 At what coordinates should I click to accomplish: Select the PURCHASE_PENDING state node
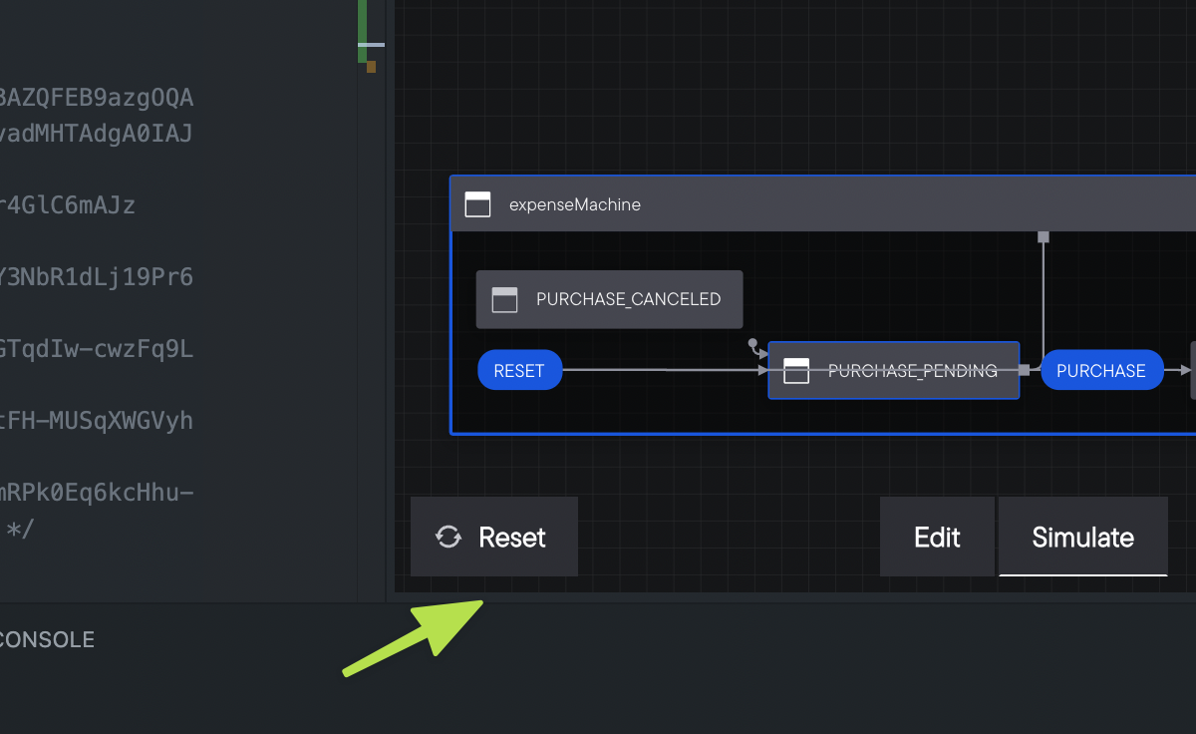tap(894, 370)
